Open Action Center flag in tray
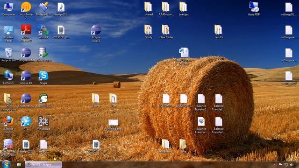This screenshot has width=299, height=168. [x=280, y=165]
